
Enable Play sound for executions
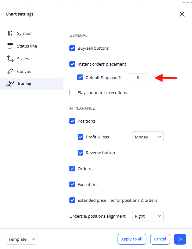(72, 93)
